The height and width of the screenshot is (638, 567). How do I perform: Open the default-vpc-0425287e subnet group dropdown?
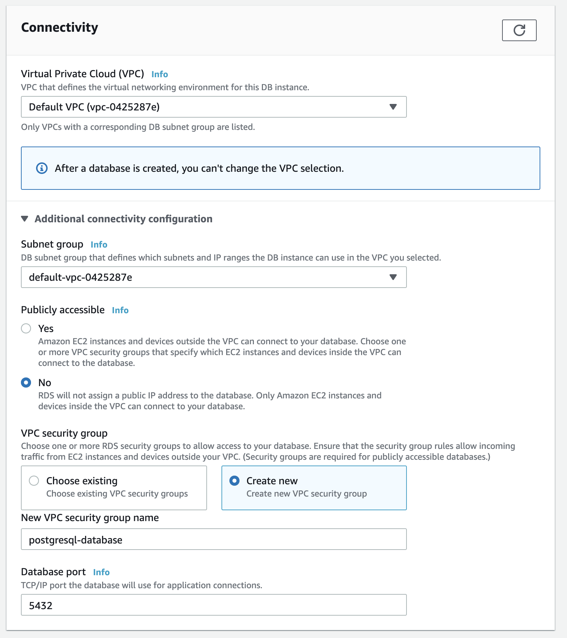pyautogui.click(x=214, y=277)
